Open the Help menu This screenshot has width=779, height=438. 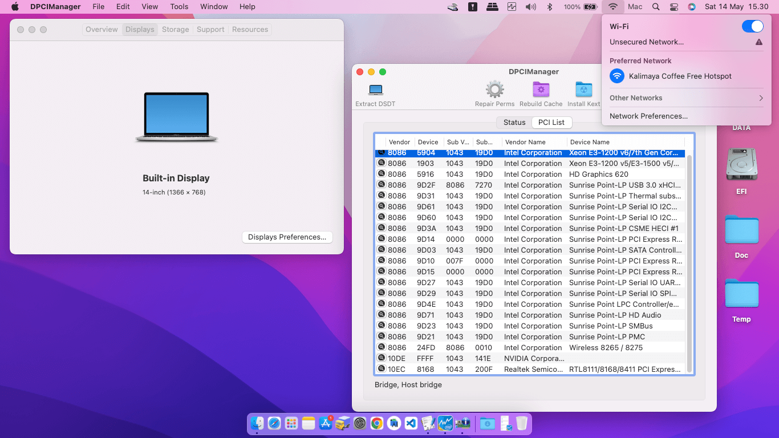point(248,7)
